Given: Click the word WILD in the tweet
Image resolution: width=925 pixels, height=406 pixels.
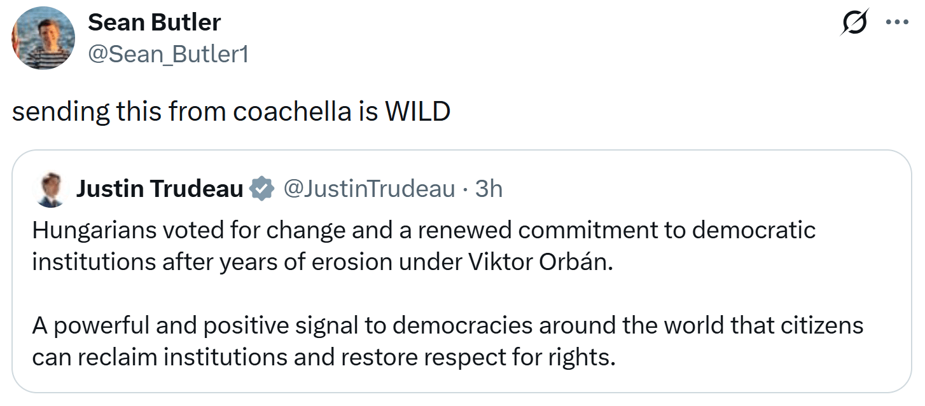Looking at the screenshot, I should point(417,111).
